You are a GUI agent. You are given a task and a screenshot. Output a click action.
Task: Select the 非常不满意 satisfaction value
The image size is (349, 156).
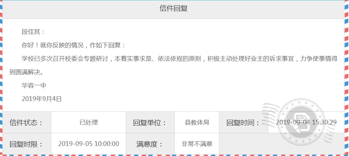point(197,144)
